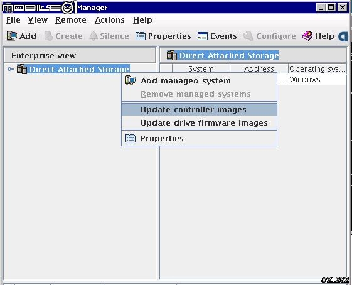Viewport: 352px width, 285px height.
Task: Maximize the Manager window
Action: click(x=331, y=8)
